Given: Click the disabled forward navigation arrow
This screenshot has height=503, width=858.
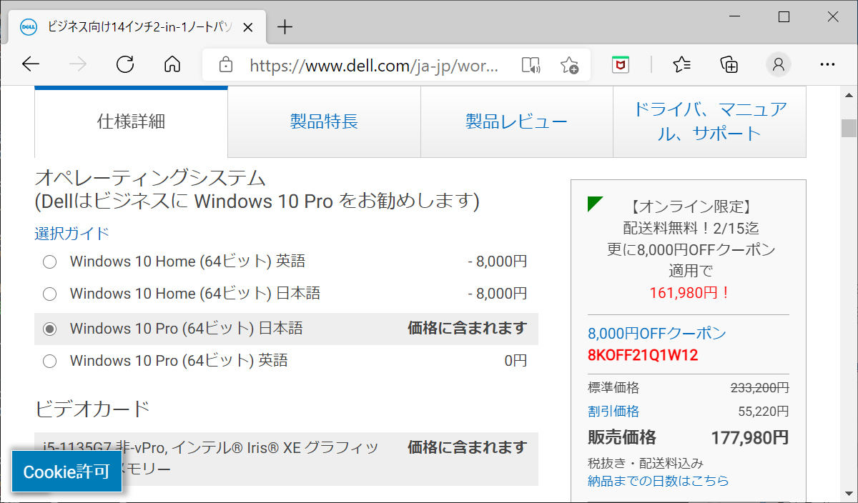Looking at the screenshot, I should pos(78,65).
